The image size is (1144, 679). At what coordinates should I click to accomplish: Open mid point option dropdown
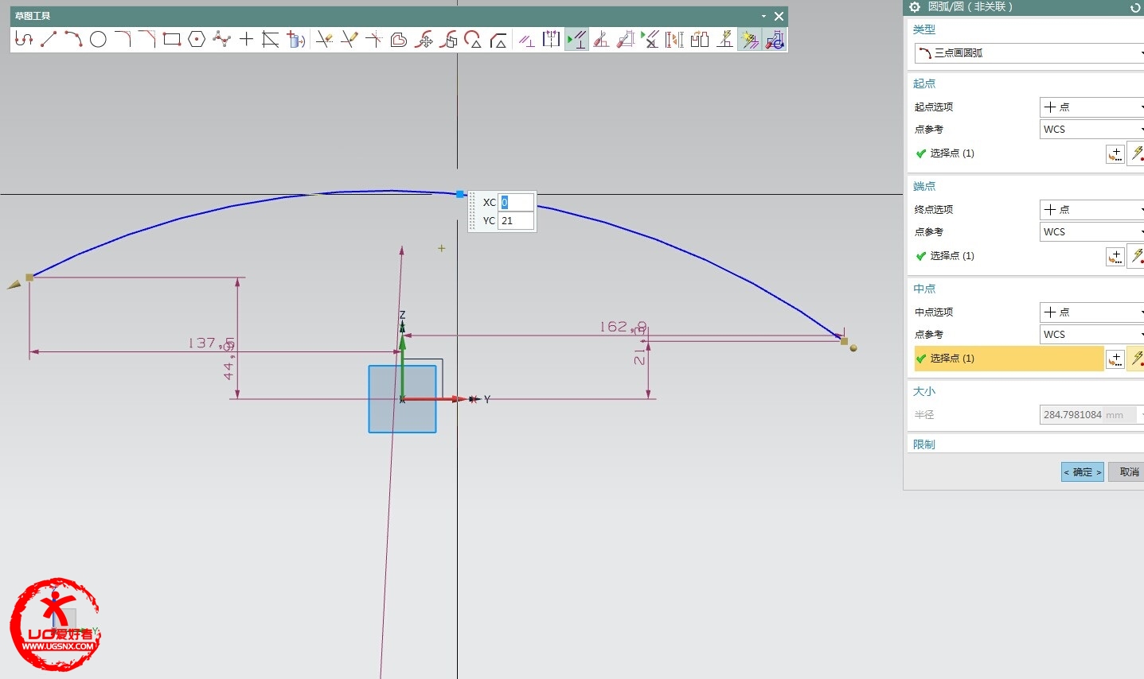coord(1091,312)
